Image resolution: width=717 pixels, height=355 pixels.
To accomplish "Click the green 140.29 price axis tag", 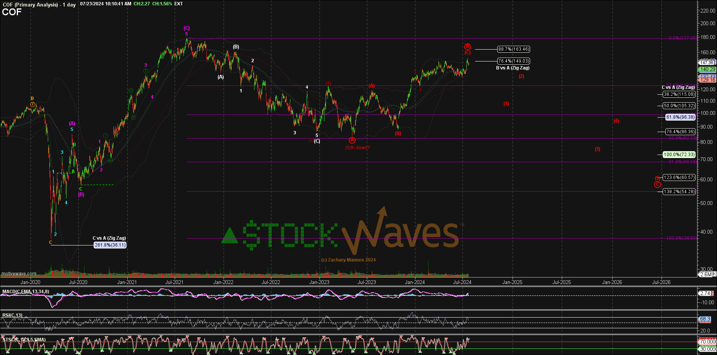I will (707, 69).
